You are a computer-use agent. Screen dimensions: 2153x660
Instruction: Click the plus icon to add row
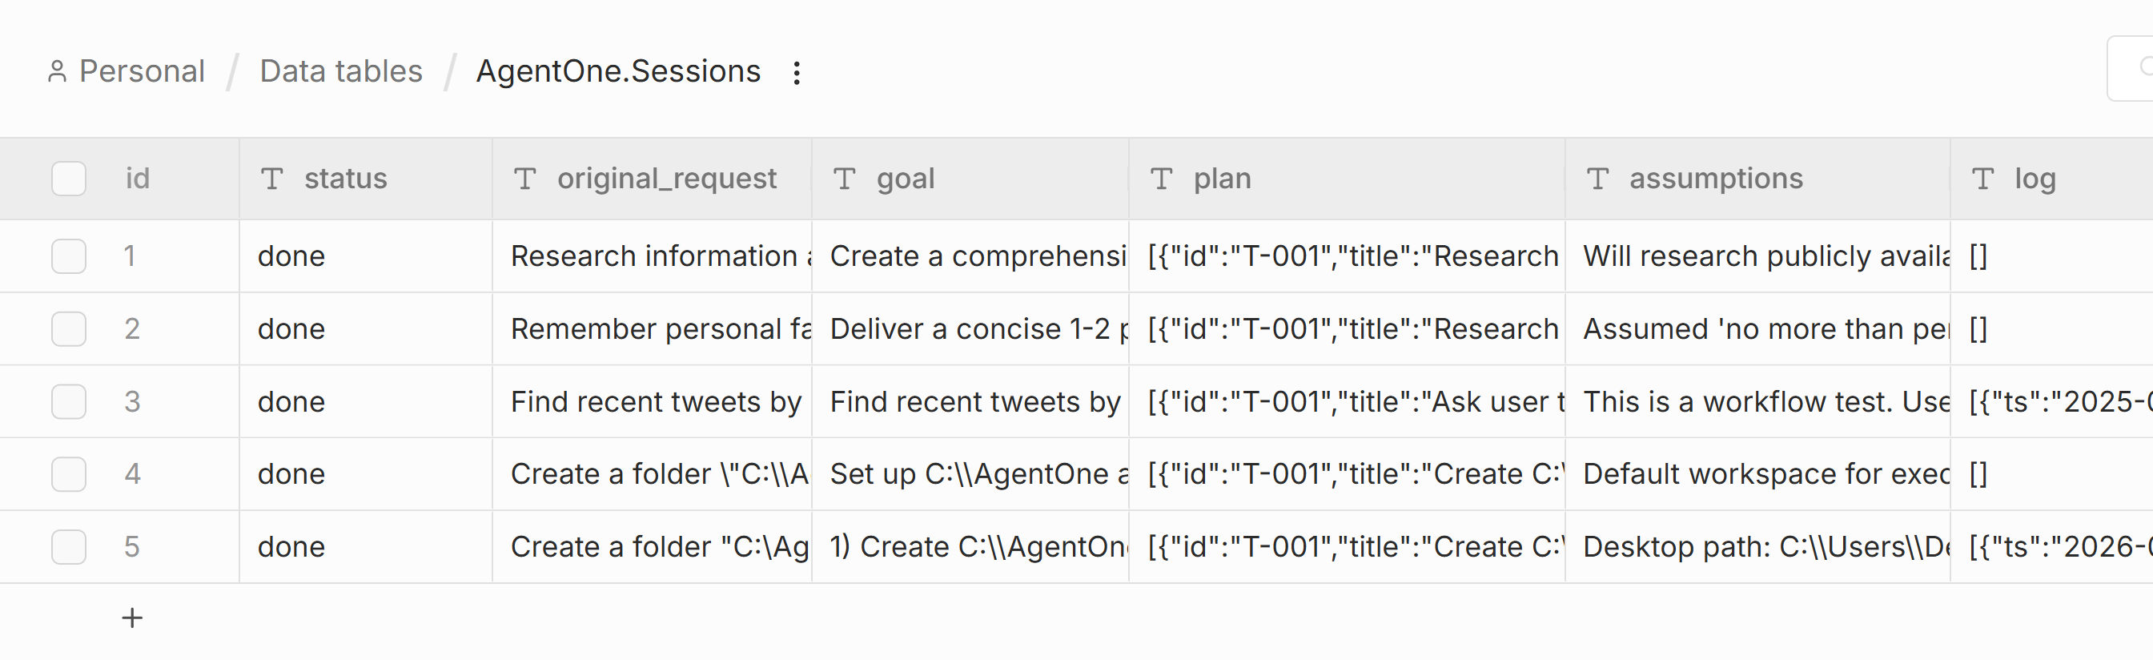[132, 618]
